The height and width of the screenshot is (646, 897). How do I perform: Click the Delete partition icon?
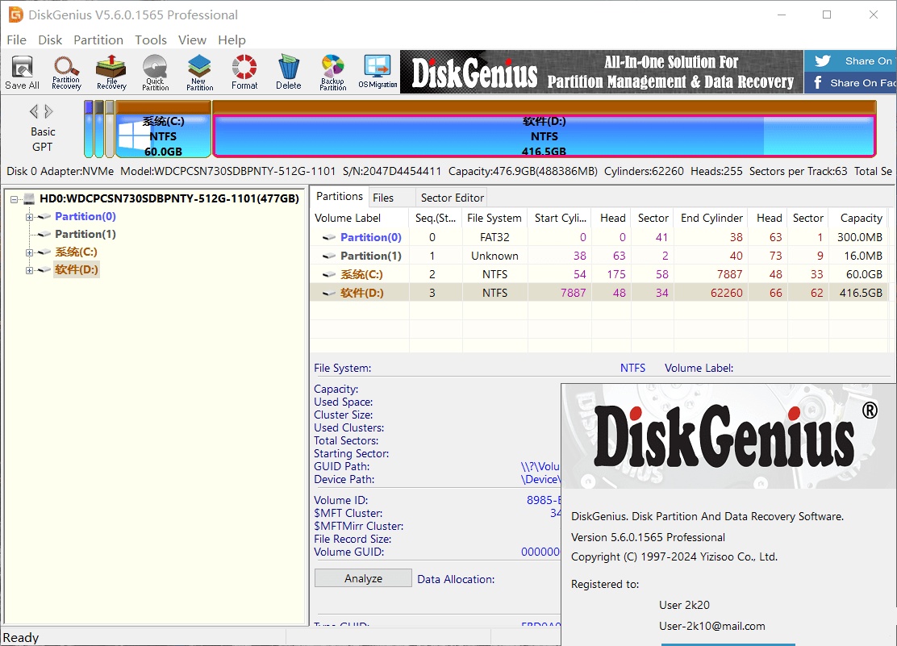(x=288, y=72)
